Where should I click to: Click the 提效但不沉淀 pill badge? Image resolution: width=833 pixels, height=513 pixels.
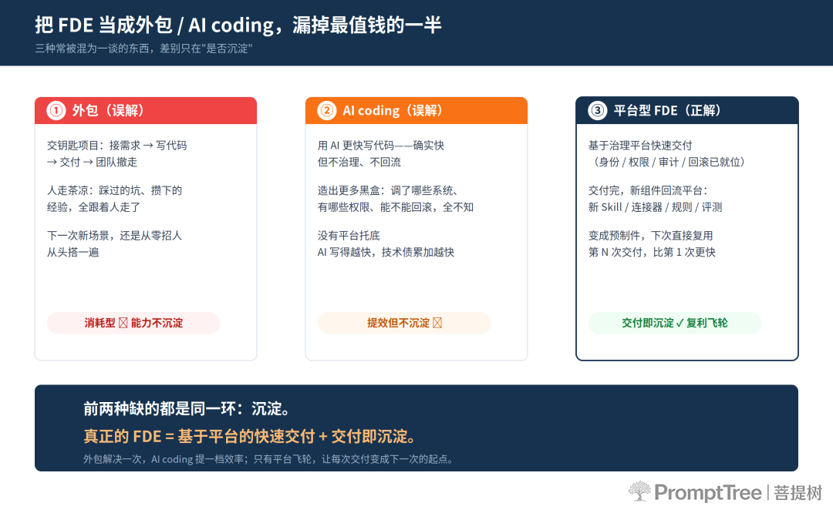(404, 323)
